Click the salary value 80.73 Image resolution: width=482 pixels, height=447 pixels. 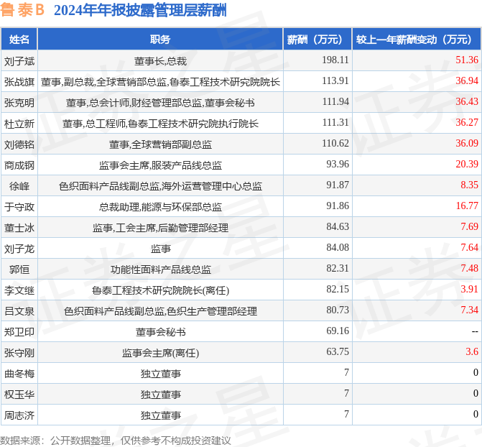click(338, 310)
